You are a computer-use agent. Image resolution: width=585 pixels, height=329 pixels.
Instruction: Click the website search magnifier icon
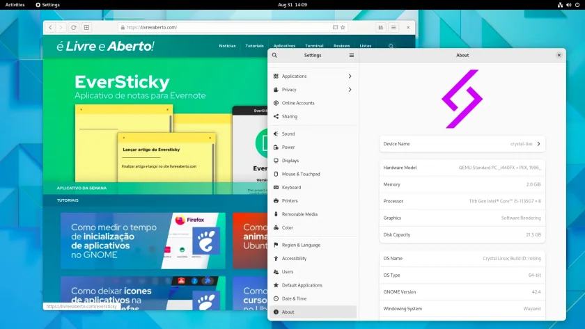click(391, 46)
